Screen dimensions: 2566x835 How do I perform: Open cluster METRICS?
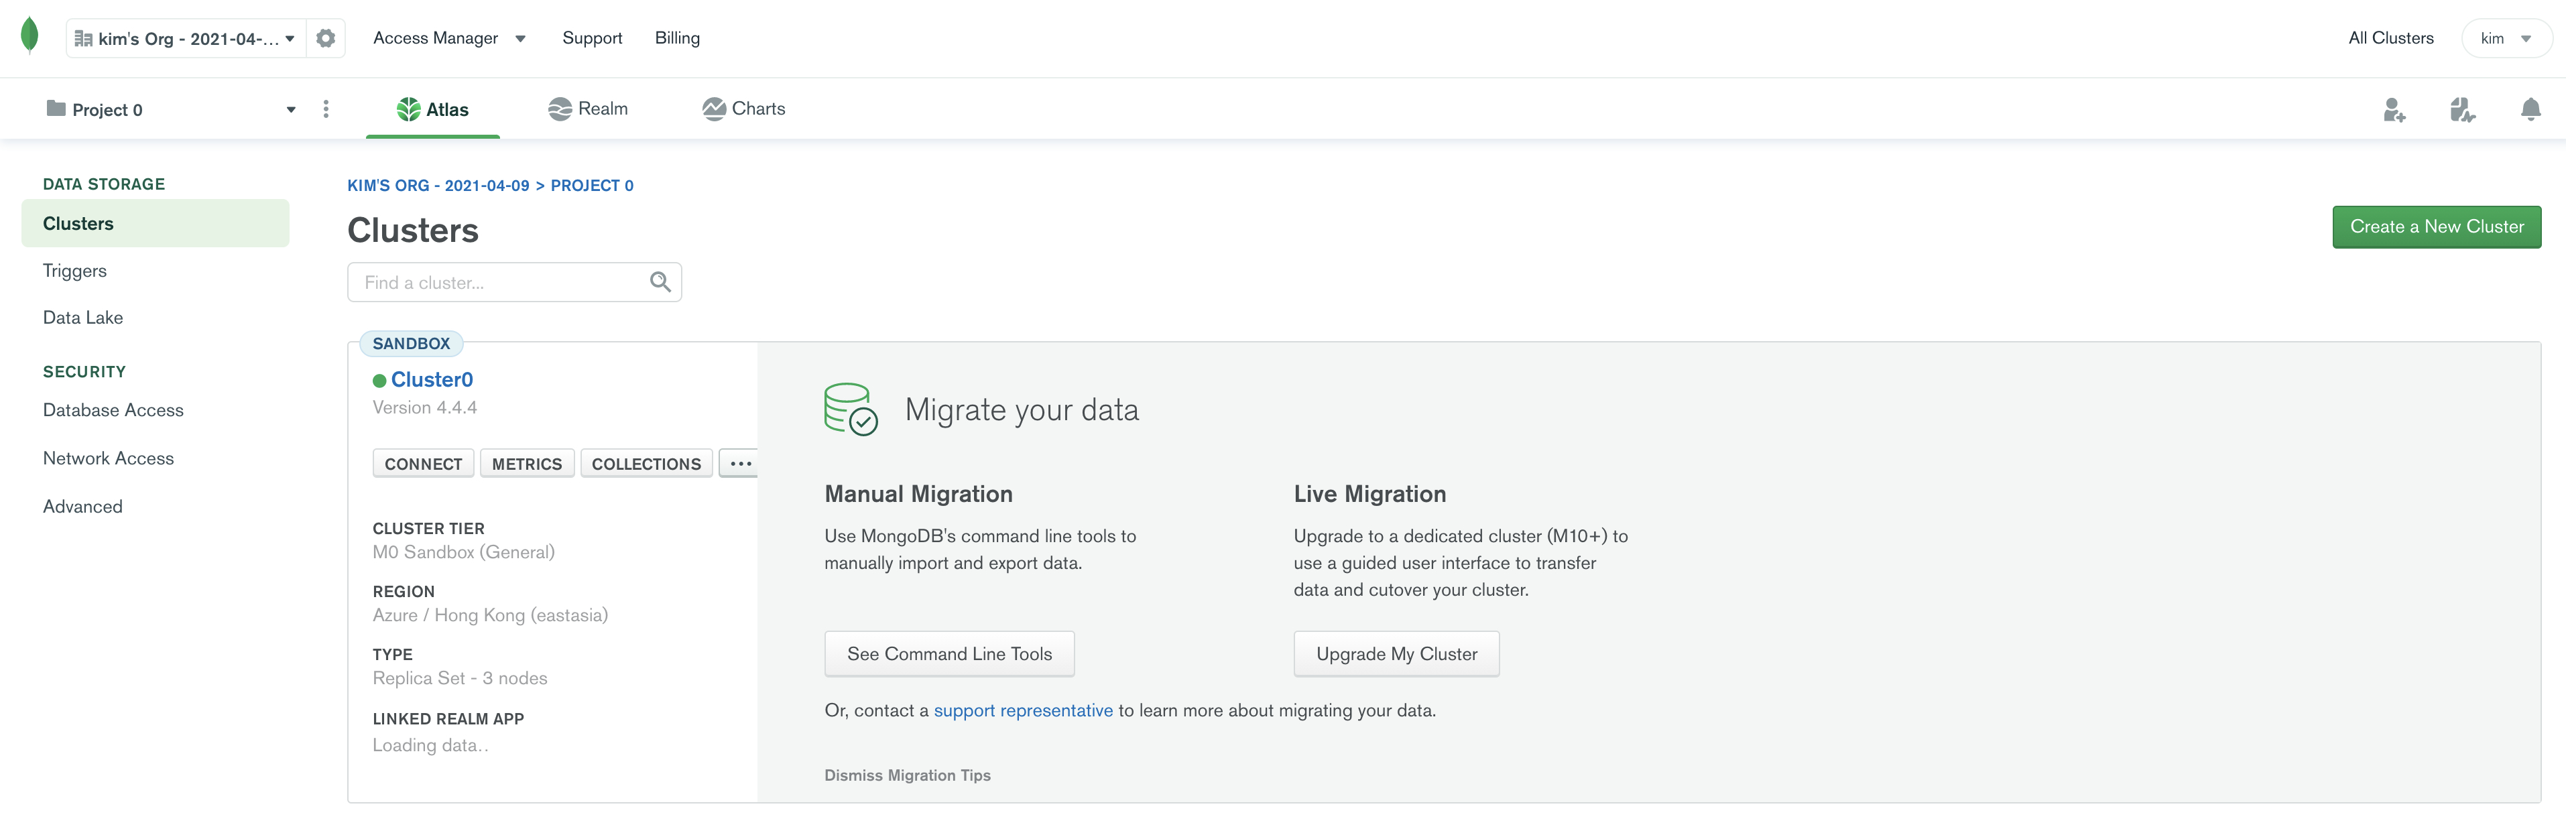[527, 464]
